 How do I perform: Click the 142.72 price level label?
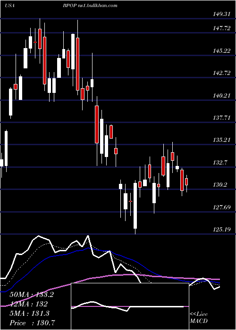coord(222,73)
